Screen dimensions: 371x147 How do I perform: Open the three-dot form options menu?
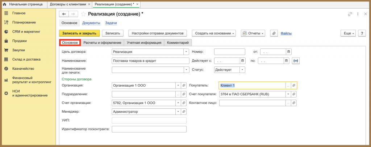pyautogui.click(x=358, y=14)
